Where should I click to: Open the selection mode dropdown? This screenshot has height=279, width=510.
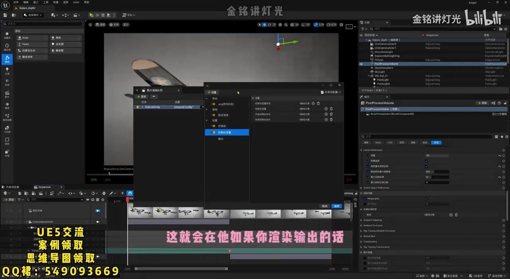coord(33,15)
